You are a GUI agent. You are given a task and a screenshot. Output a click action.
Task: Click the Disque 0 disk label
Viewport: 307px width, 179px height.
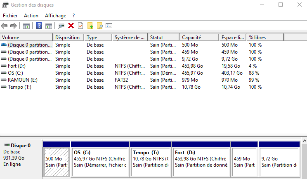tap(21, 146)
